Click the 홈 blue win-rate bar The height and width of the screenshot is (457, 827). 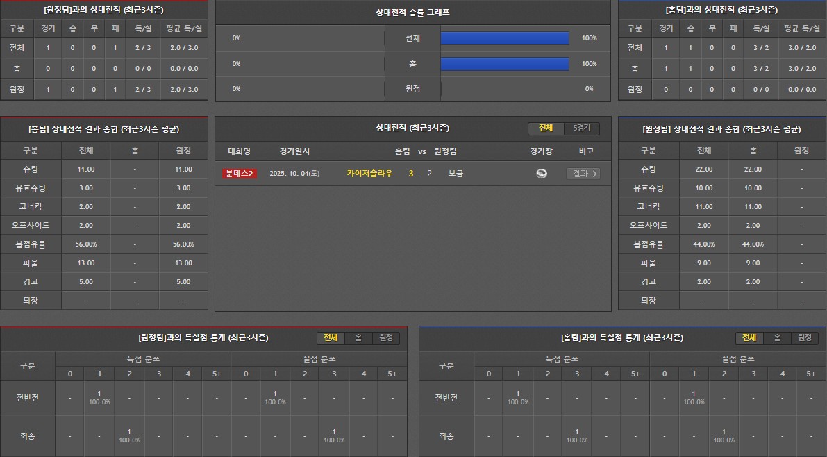pyautogui.click(x=505, y=64)
